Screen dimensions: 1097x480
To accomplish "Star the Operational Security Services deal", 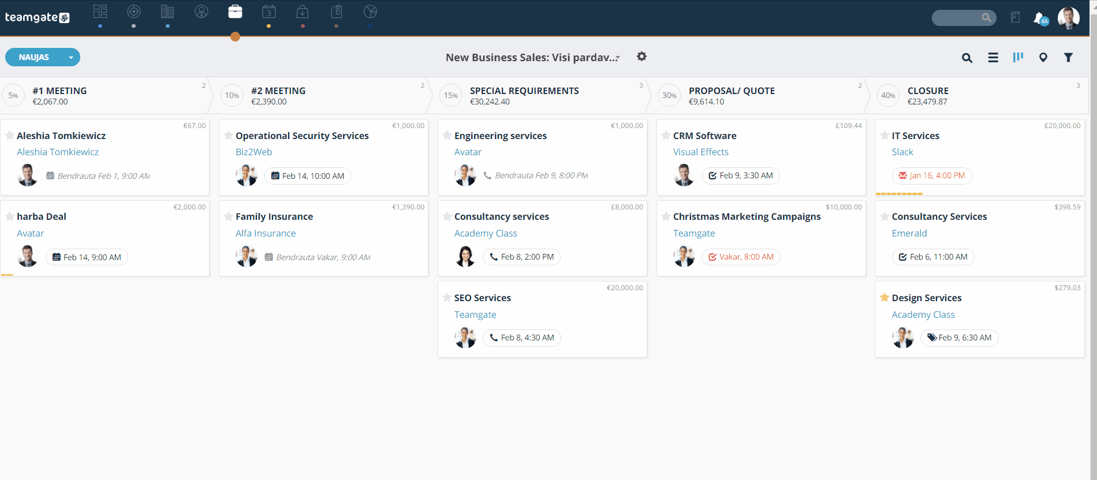I will point(229,136).
